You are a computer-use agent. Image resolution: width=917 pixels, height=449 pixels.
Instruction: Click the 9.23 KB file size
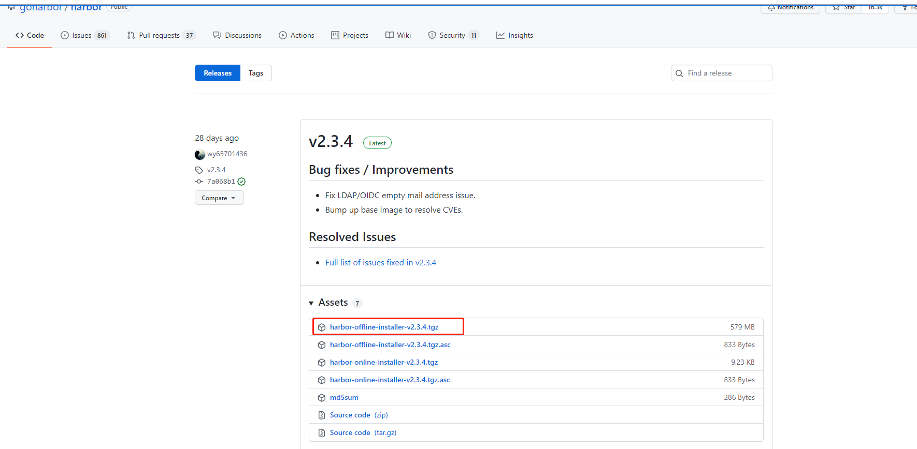coord(743,362)
